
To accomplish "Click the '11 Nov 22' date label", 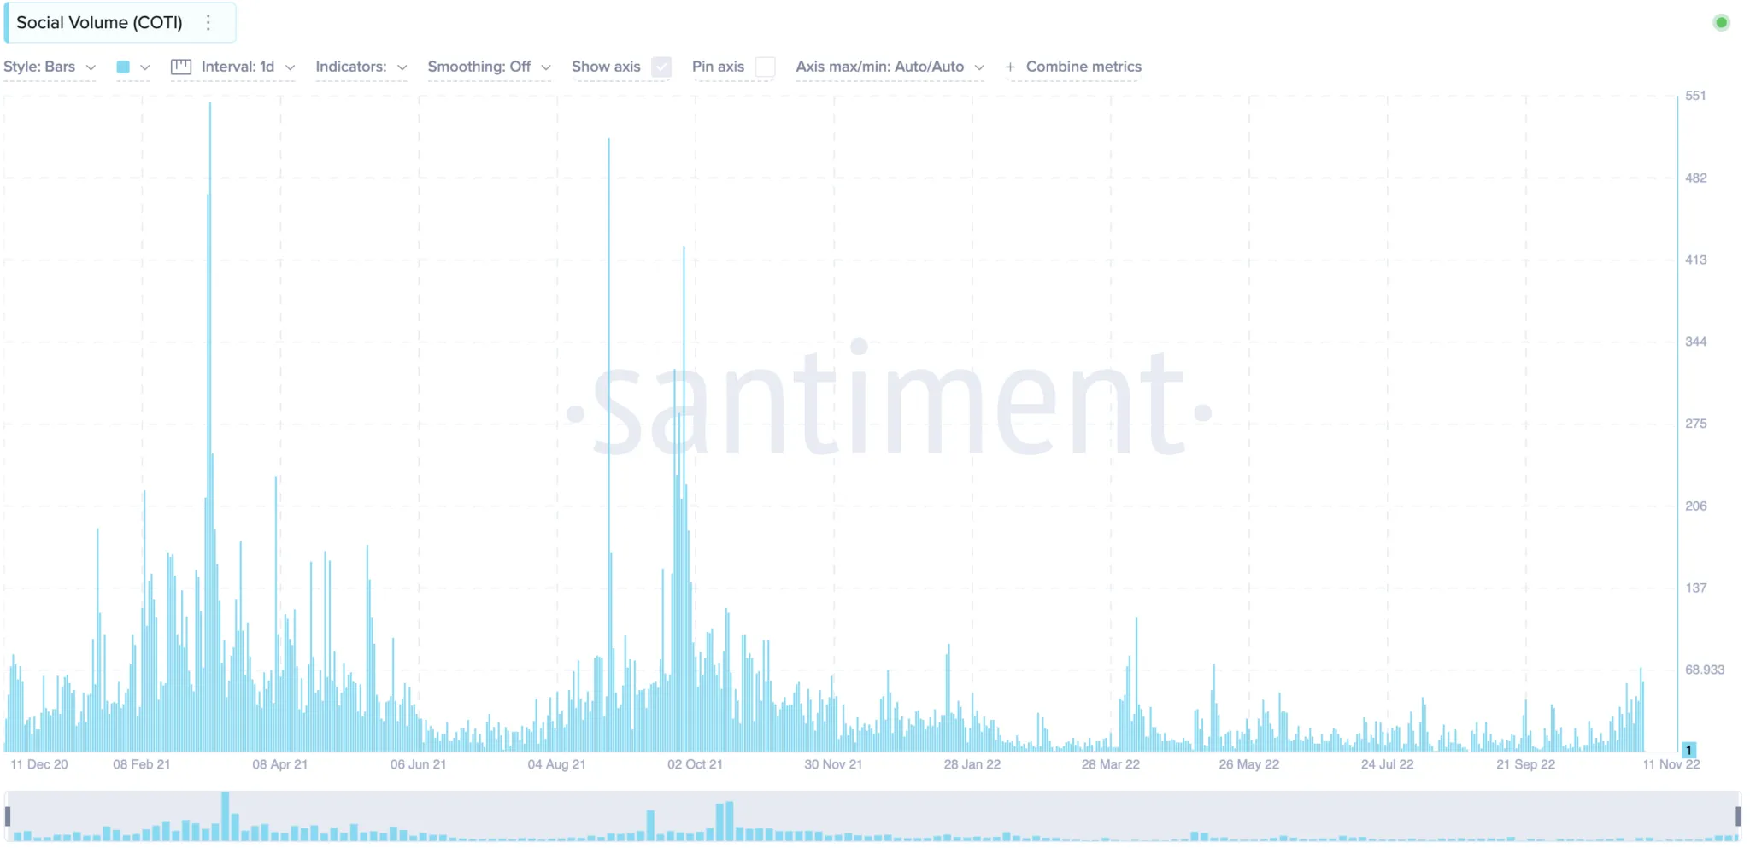I will [x=1671, y=764].
